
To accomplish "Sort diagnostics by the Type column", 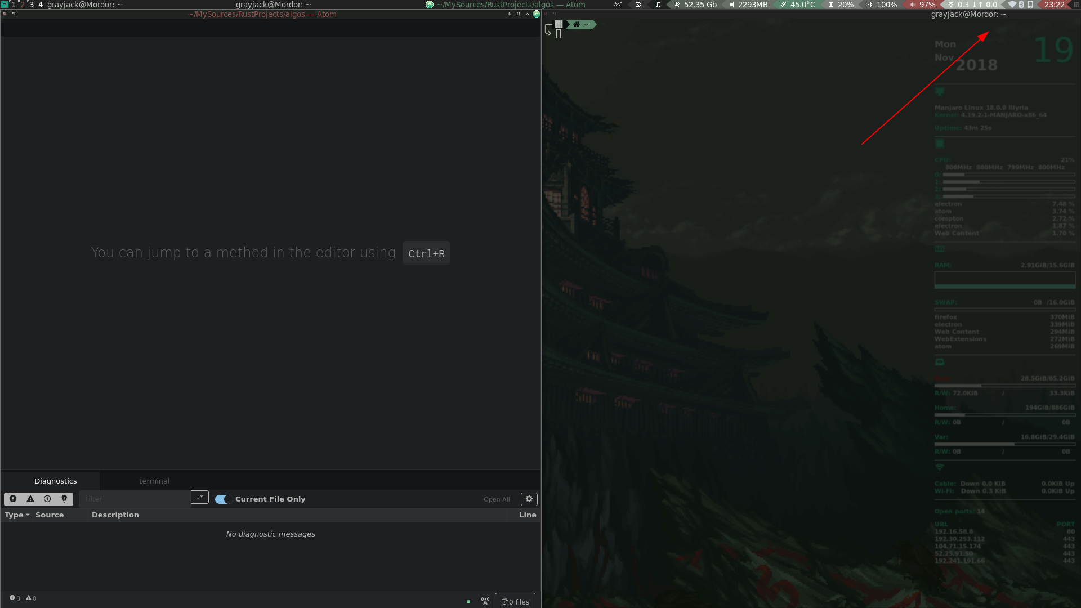I will point(17,515).
